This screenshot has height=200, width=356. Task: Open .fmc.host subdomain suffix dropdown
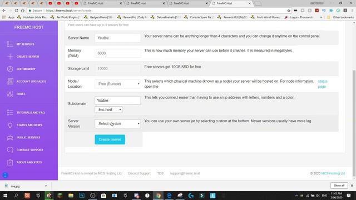(x=108, y=109)
